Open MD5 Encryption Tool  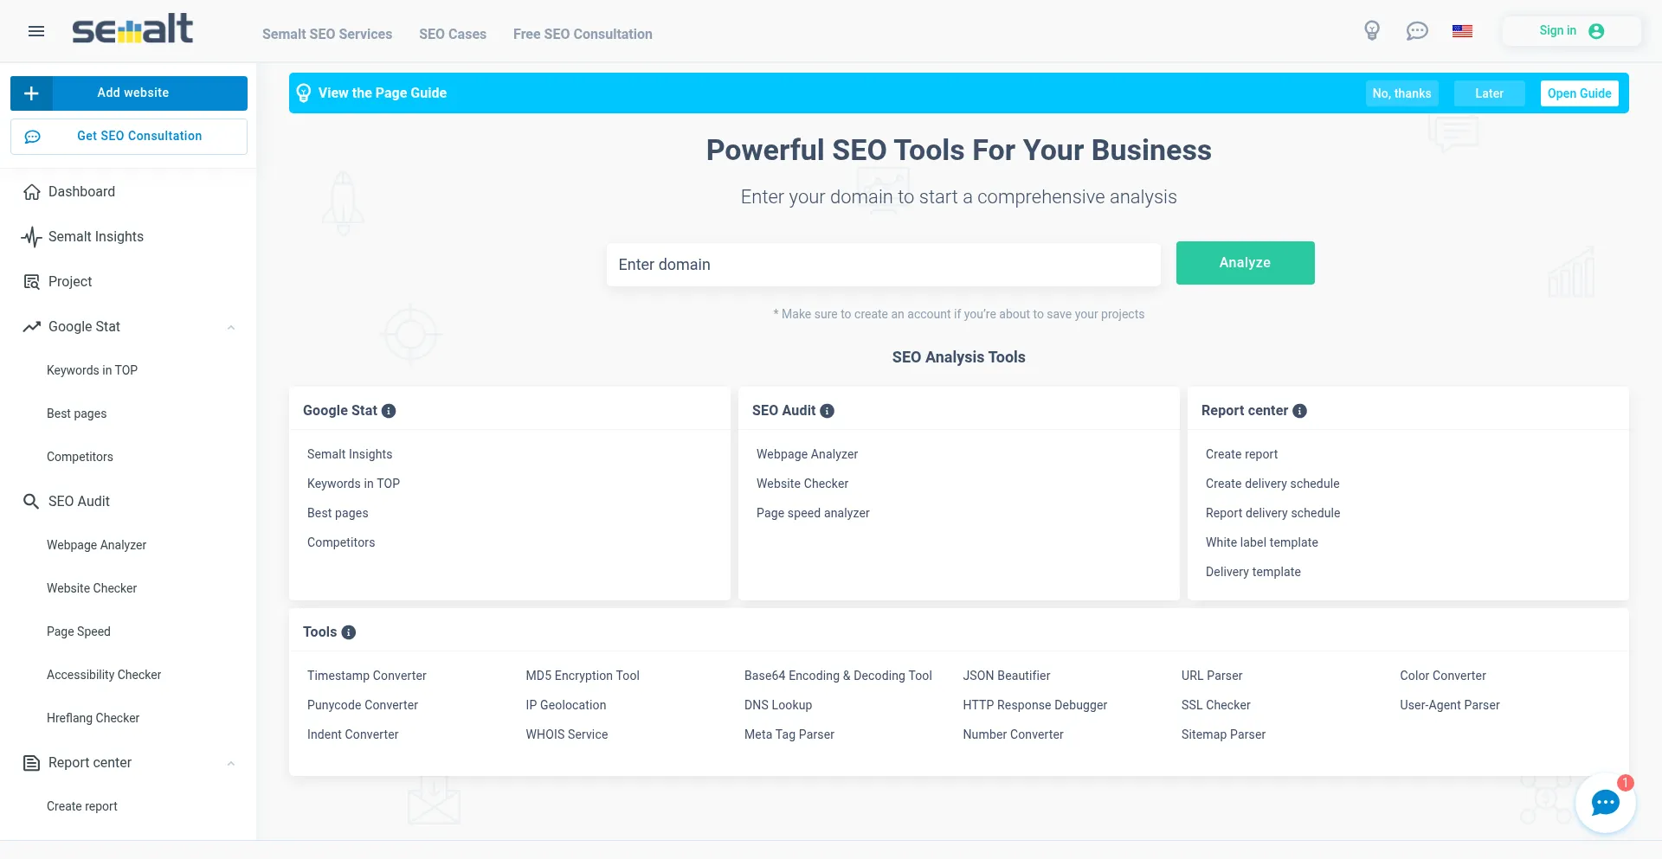pos(583,676)
